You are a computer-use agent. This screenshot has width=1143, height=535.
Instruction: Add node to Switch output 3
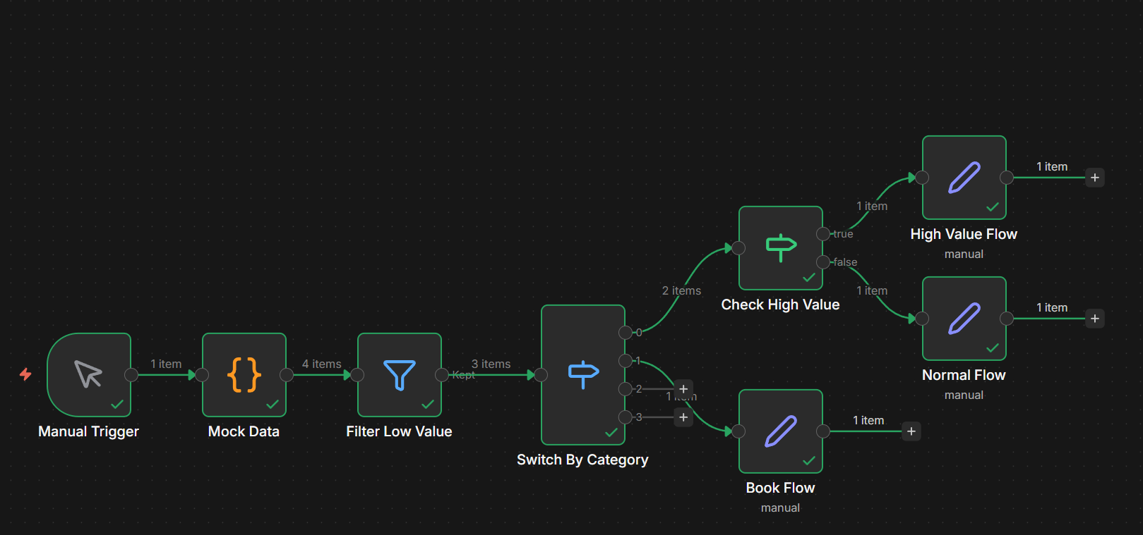(x=683, y=417)
